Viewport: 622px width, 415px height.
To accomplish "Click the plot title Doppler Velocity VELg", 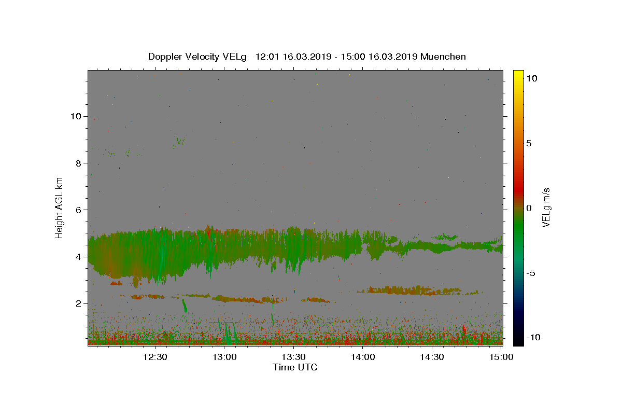I will tap(197, 57).
